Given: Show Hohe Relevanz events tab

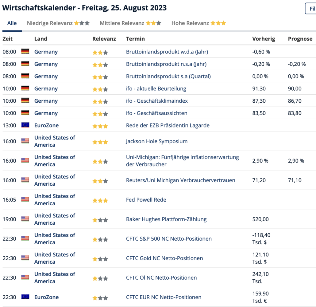Looking at the screenshot, I should point(198,23).
